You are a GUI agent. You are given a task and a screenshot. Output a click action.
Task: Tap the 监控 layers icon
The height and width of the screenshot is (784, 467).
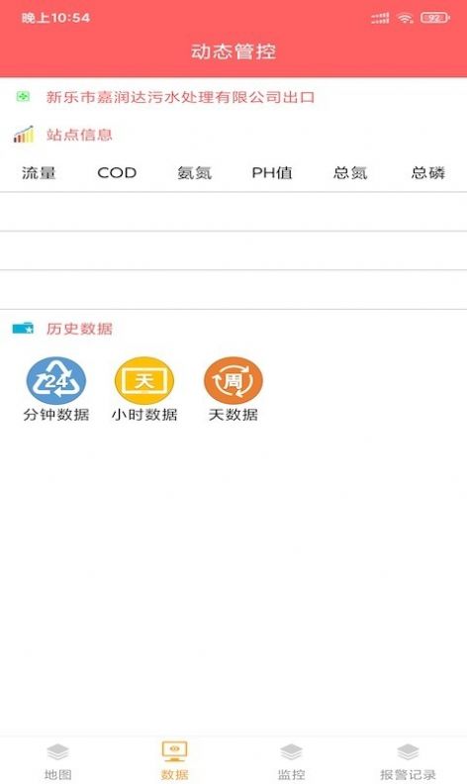click(292, 751)
